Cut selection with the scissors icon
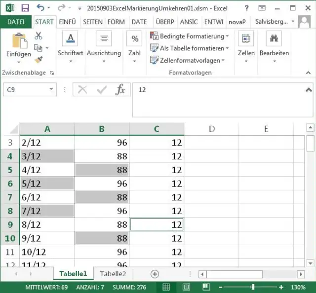 (x=39, y=36)
